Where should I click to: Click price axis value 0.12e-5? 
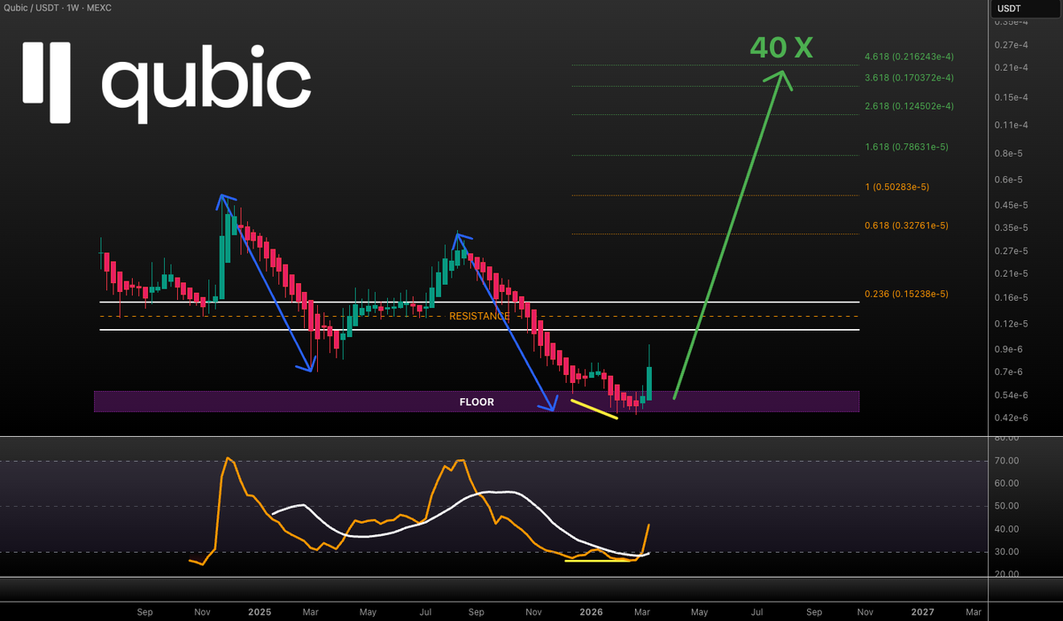coord(1013,325)
